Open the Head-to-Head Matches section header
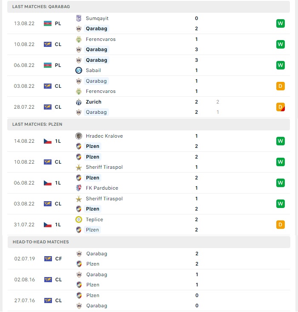Screen dimensions: 298x312 (x=149, y=242)
